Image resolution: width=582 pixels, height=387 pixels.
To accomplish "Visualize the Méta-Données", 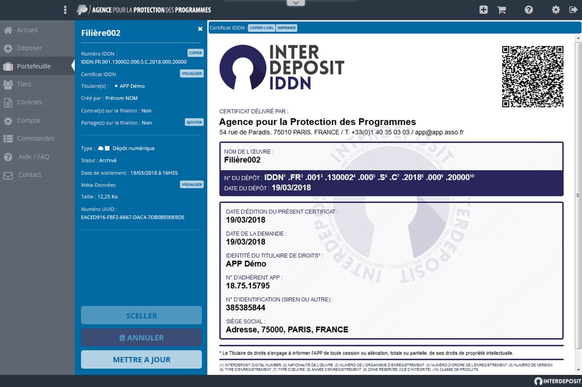I will (192, 184).
